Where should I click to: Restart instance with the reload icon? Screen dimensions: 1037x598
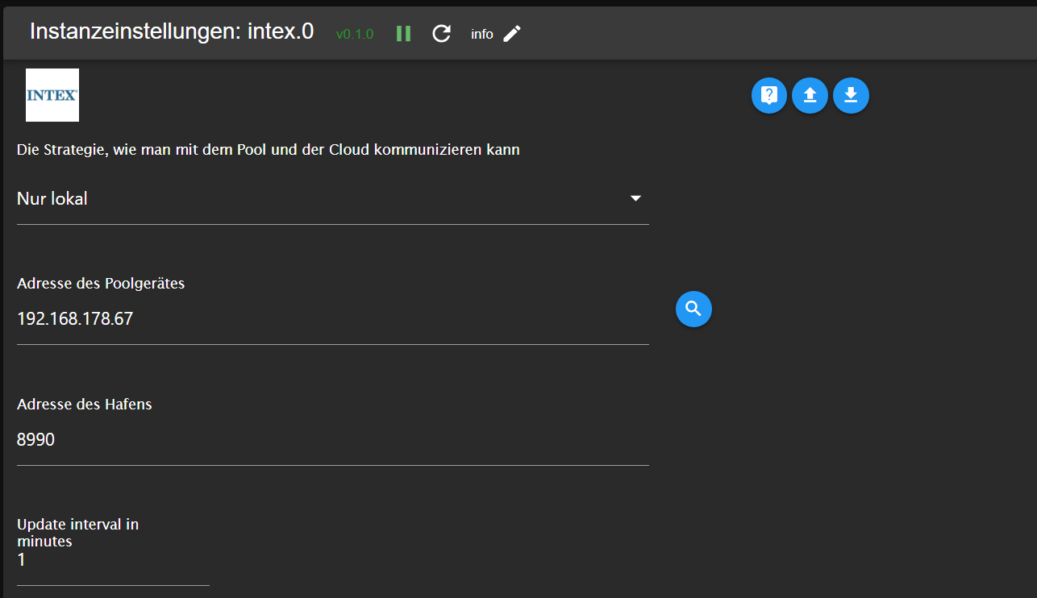[x=441, y=33]
